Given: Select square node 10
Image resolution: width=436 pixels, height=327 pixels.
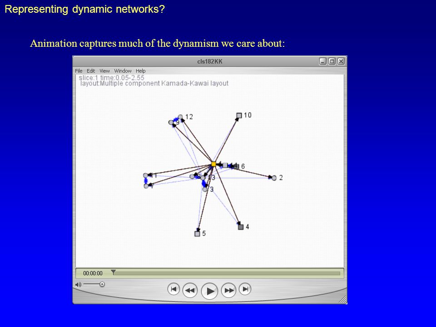Looking at the screenshot, I should (x=239, y=115).
